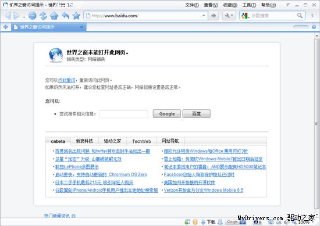Click user figure icon in status bar
The image size is (320, 226).
point(220,222)
